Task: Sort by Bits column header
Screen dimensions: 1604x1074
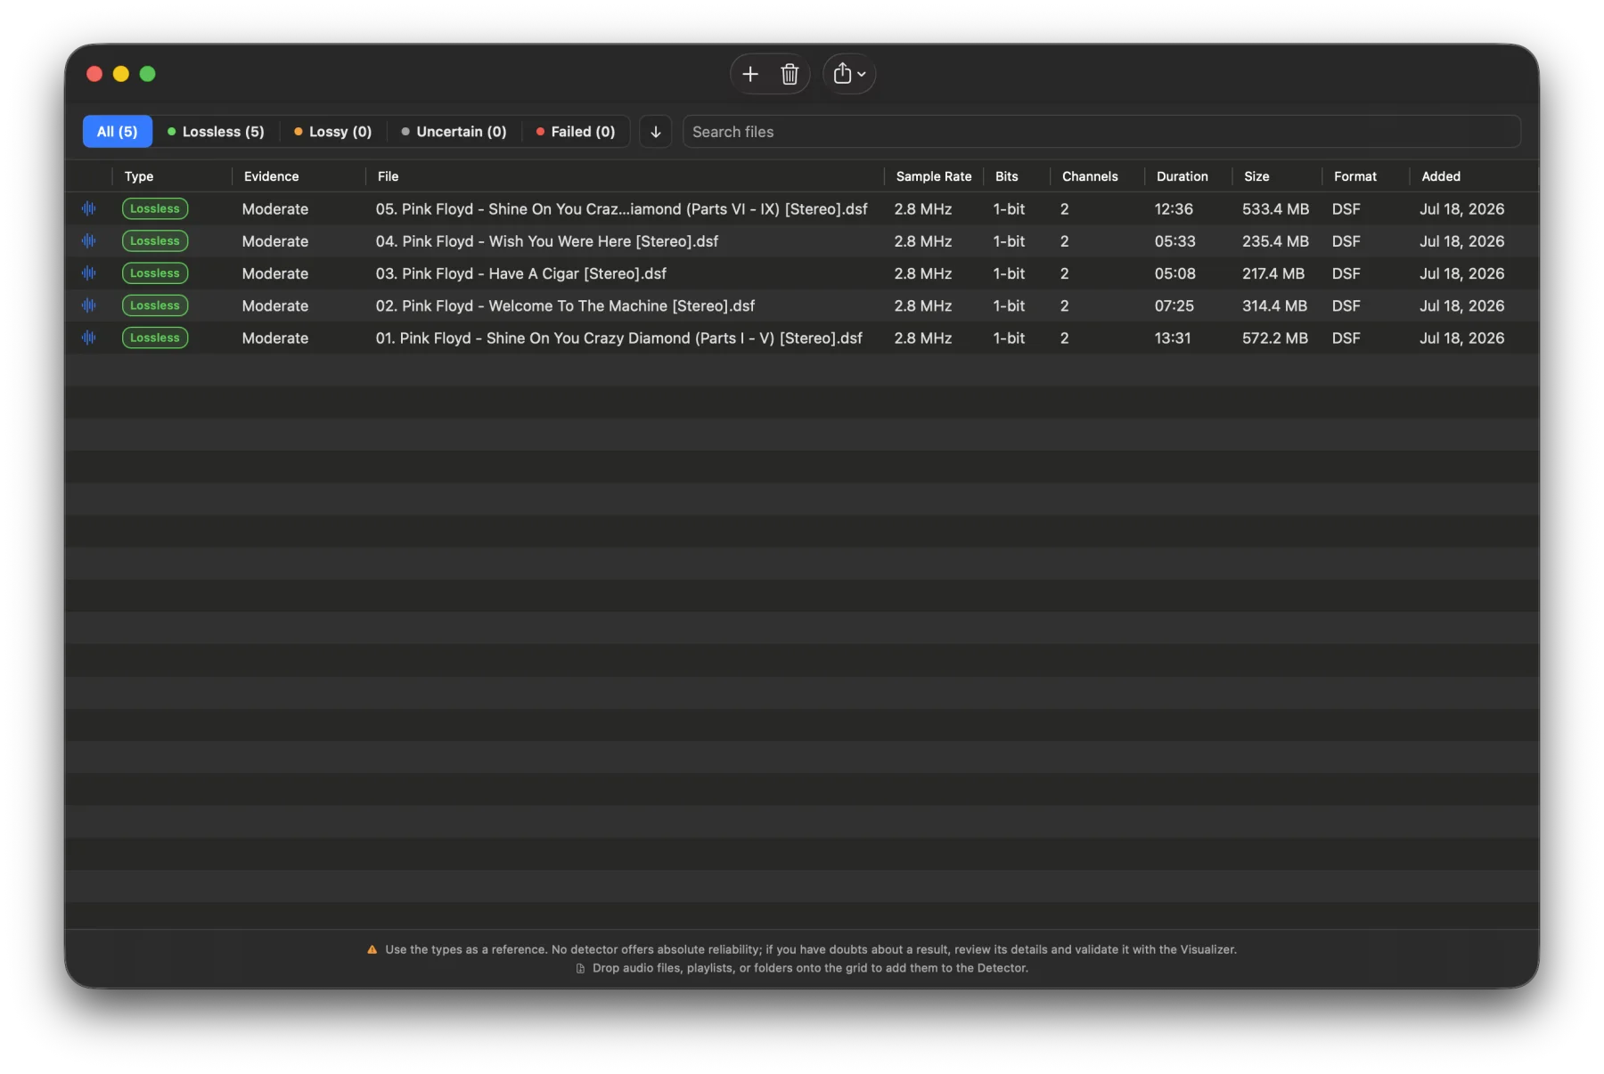Action: [1006, 176]
